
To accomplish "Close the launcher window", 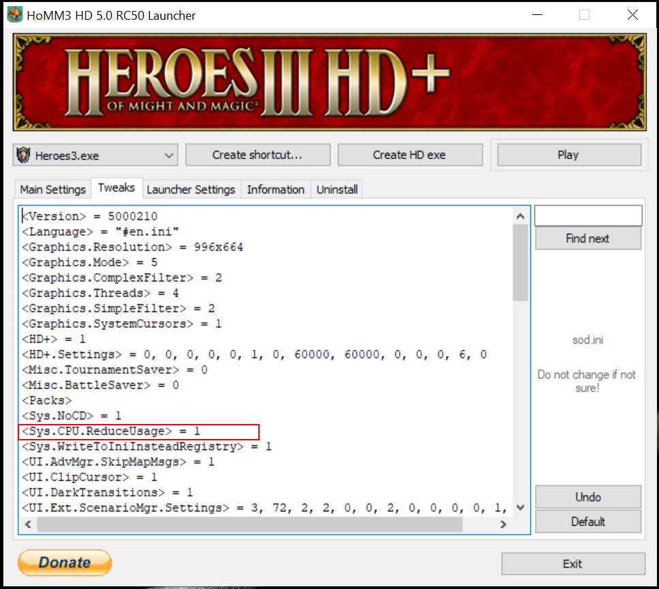I will point(632,15).
